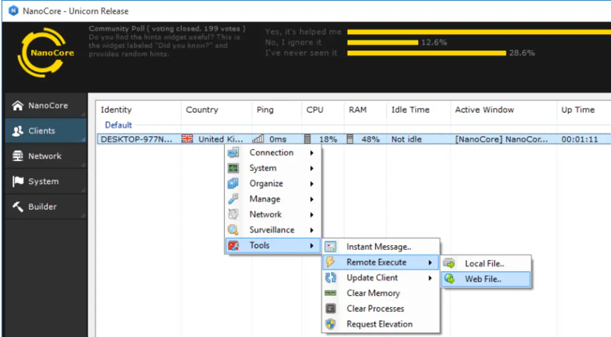Viewport: 611px width, 337px height.
Task: Click the Tools toolbox icon
Action: point(233,246)
